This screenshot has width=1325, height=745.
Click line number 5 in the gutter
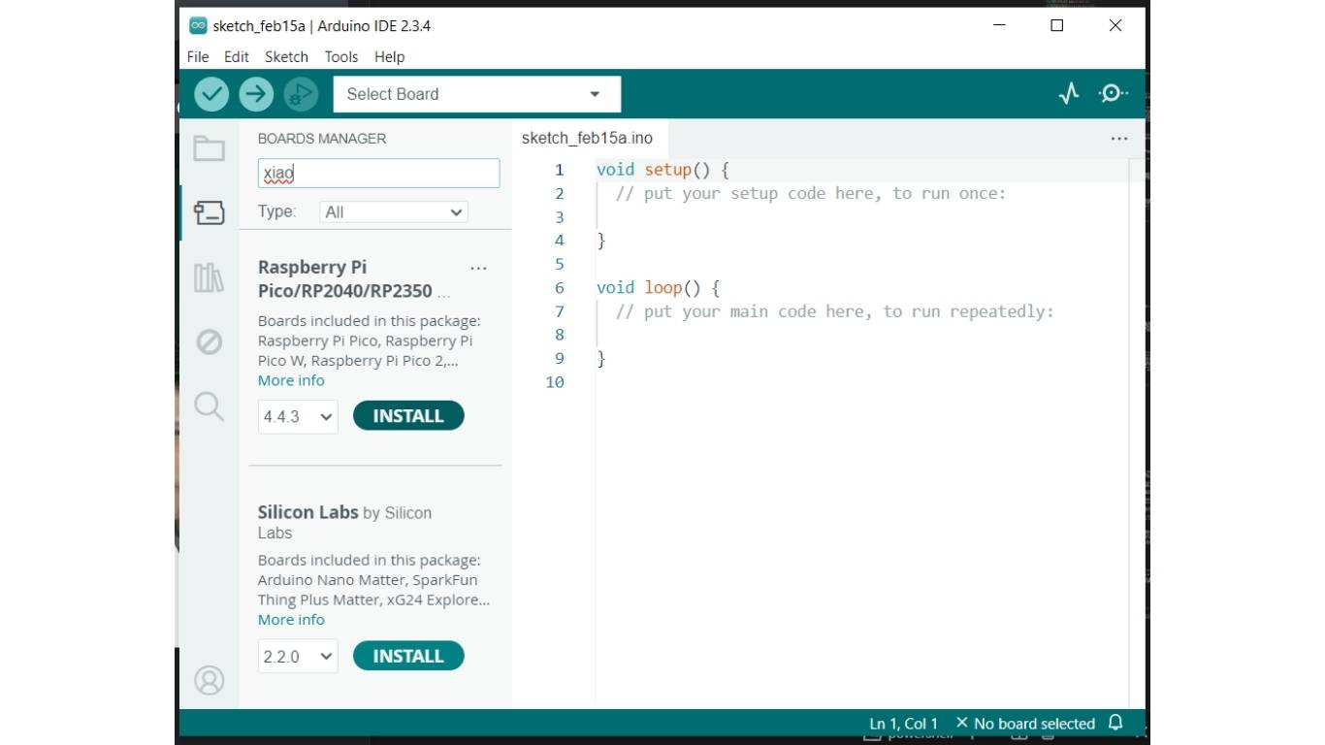click(x=560, y=264)
